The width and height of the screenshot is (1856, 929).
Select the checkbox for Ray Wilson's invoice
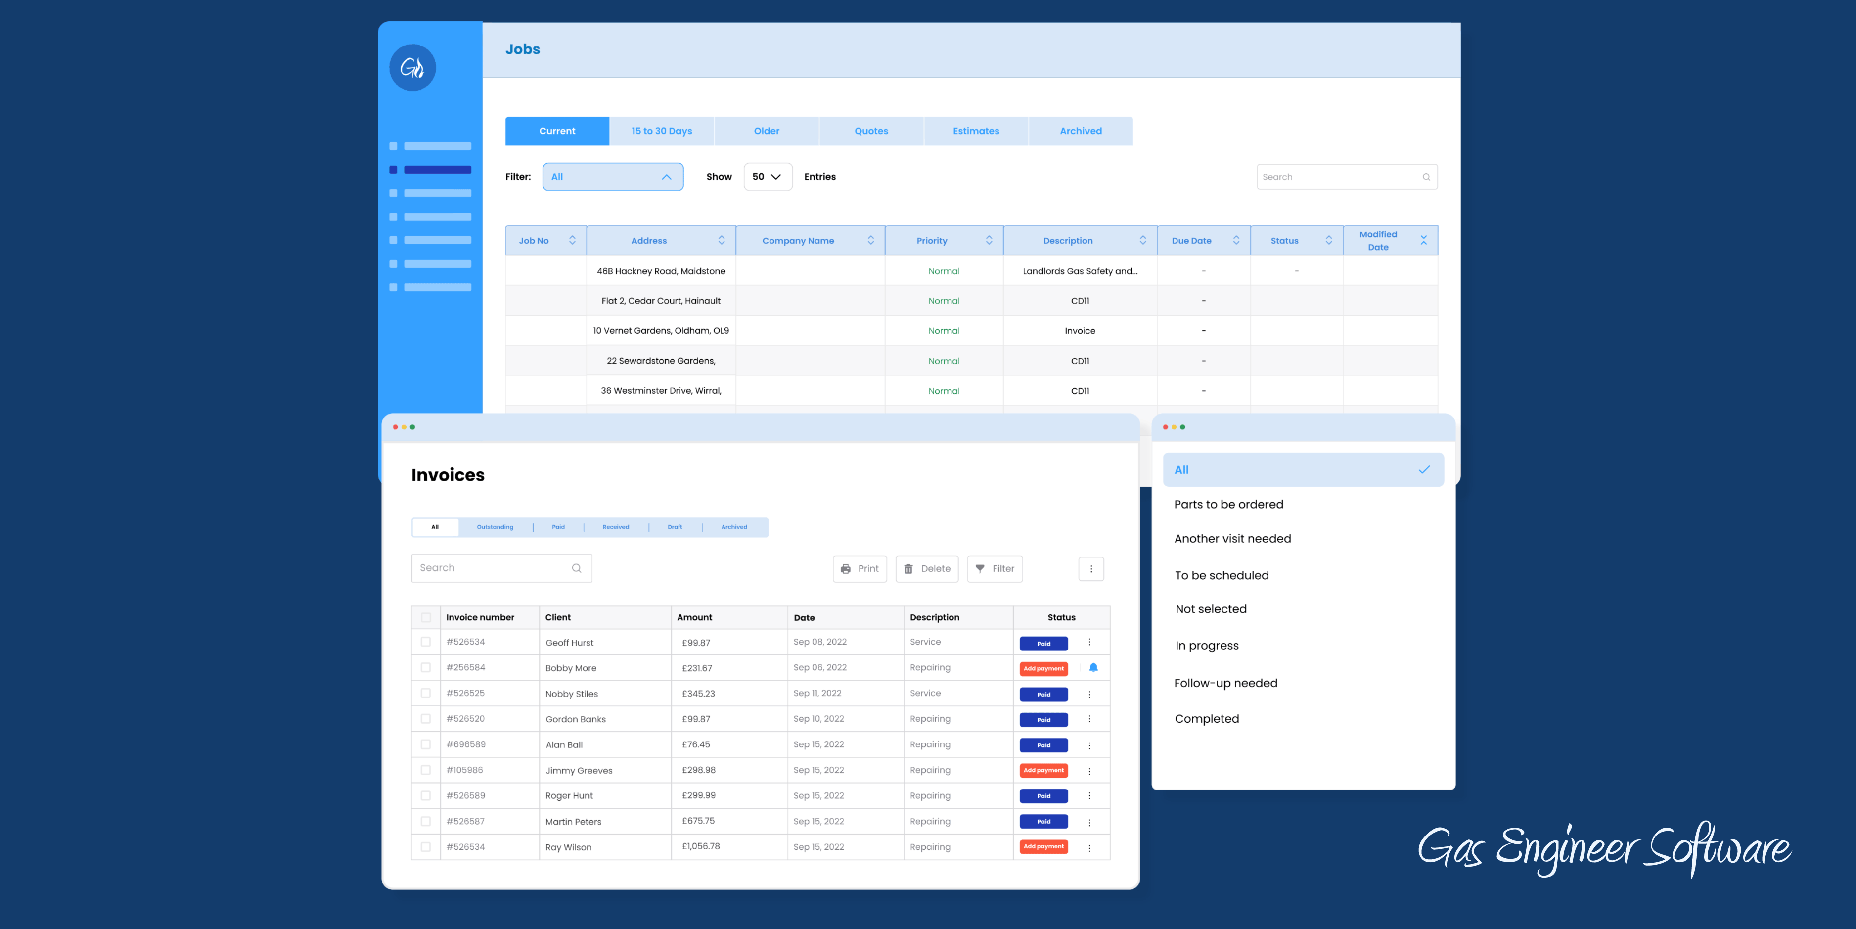[426, 847]
